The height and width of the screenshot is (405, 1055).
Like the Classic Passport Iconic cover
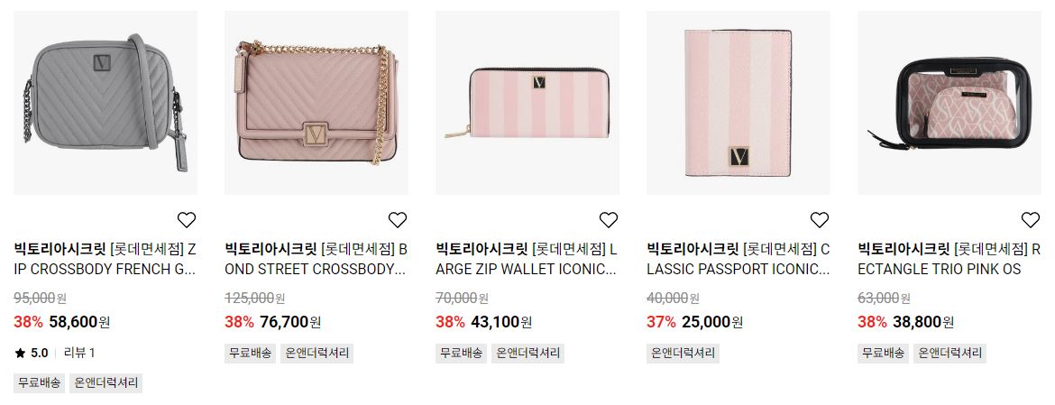coord(820,219)
